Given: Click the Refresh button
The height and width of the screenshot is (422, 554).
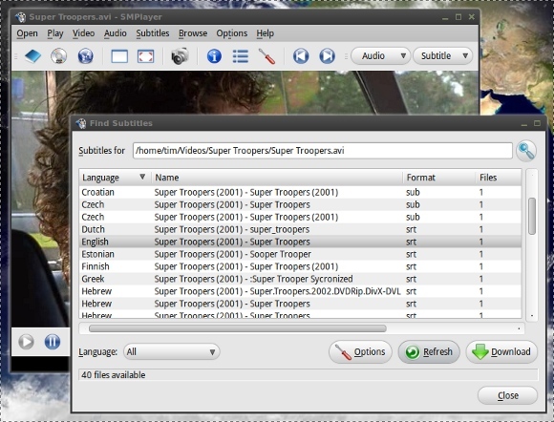Looking at the screenshot, I should coord(429,351).
